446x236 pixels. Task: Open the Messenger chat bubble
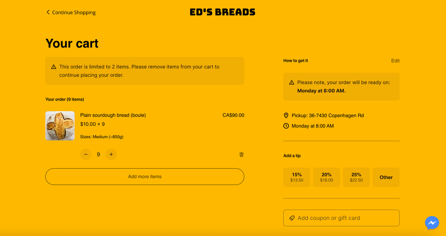pyautogui.click(x=432, y=223)
